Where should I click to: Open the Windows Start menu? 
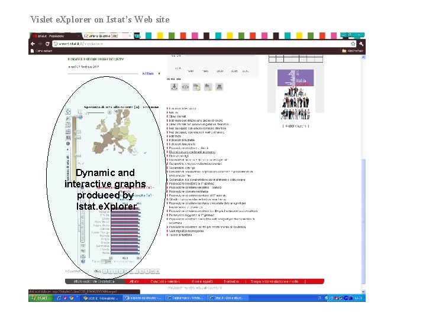(x=40, y=298)
